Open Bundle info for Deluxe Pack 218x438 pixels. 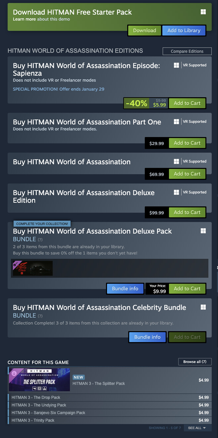125,289
